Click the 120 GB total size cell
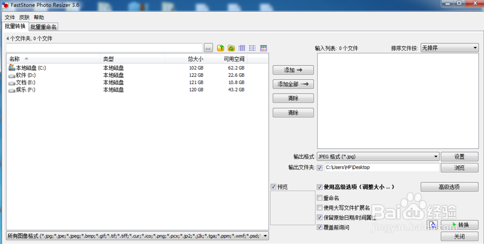484x244 pixels. tap(197, 90)
